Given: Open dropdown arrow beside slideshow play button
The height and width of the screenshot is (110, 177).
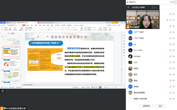Looking at the screenshot, I should pyautogui.click(x=102, y=87).
